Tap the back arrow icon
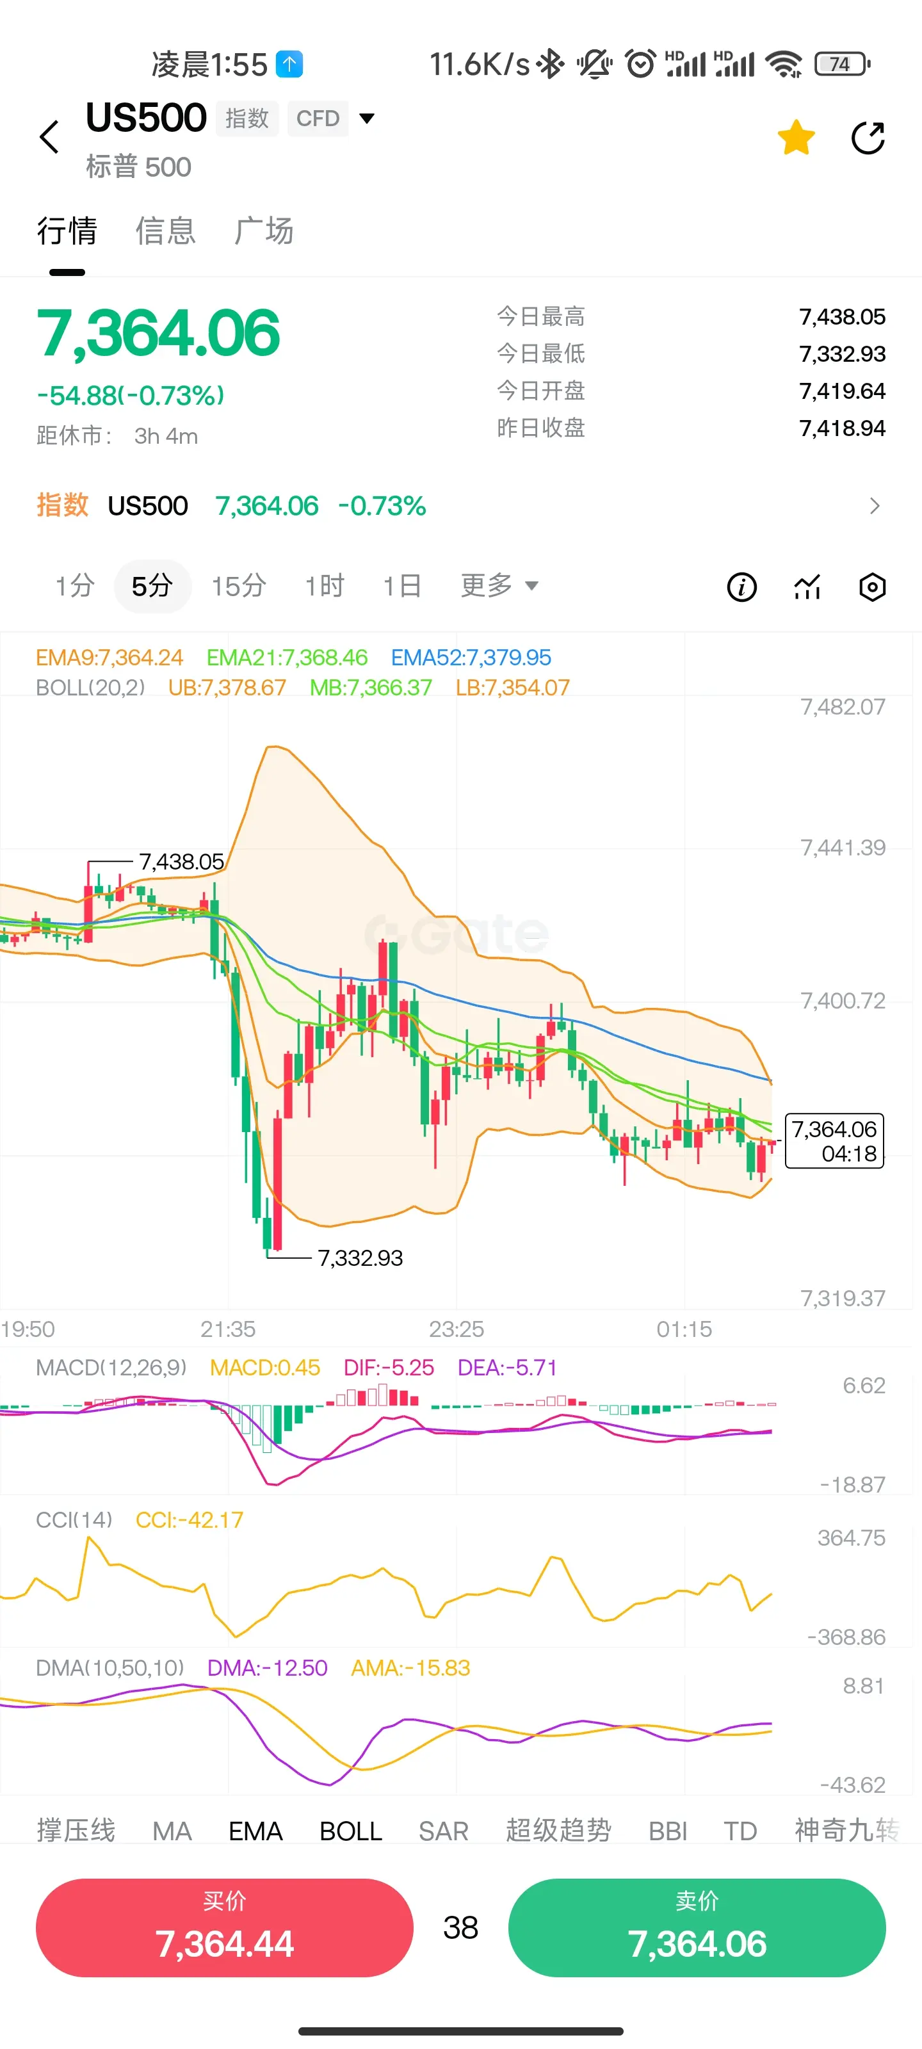 (x=49, y=137)
